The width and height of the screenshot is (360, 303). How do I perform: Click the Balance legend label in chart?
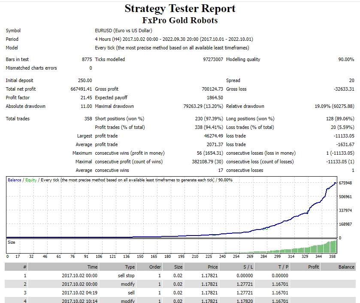pos(15,180)
